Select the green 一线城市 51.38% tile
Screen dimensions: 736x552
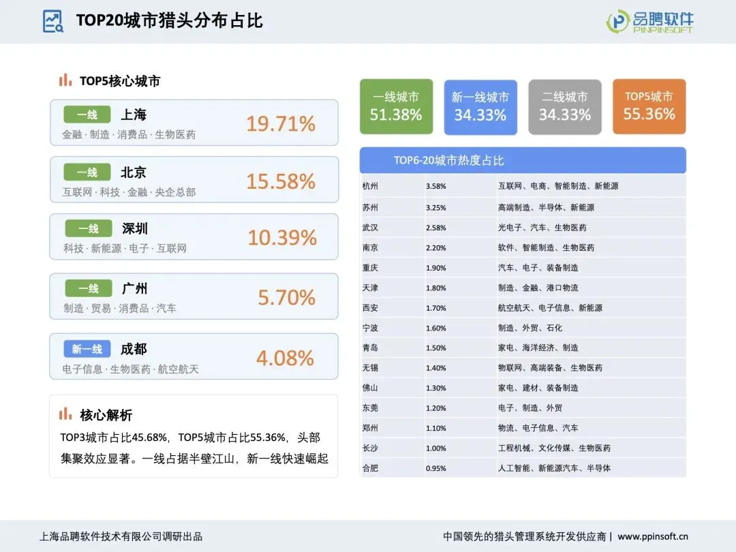click(x=396, y=106)
